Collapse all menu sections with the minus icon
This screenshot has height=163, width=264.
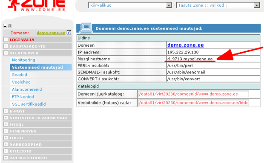coord(5,26)
